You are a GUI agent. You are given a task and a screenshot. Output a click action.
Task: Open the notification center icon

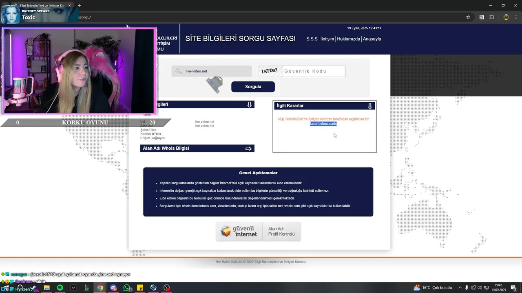pyautogui.click(x=513, y=288)
